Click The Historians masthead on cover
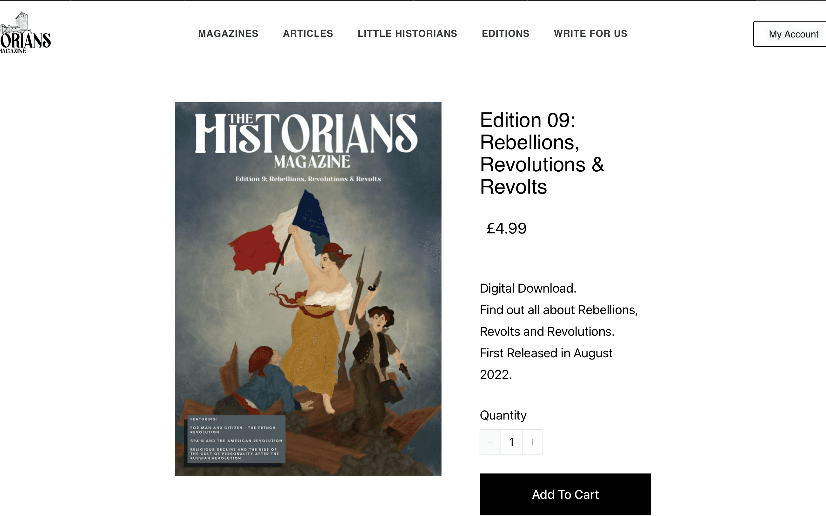Screen dimensions: 826x516 coord(306,133)
